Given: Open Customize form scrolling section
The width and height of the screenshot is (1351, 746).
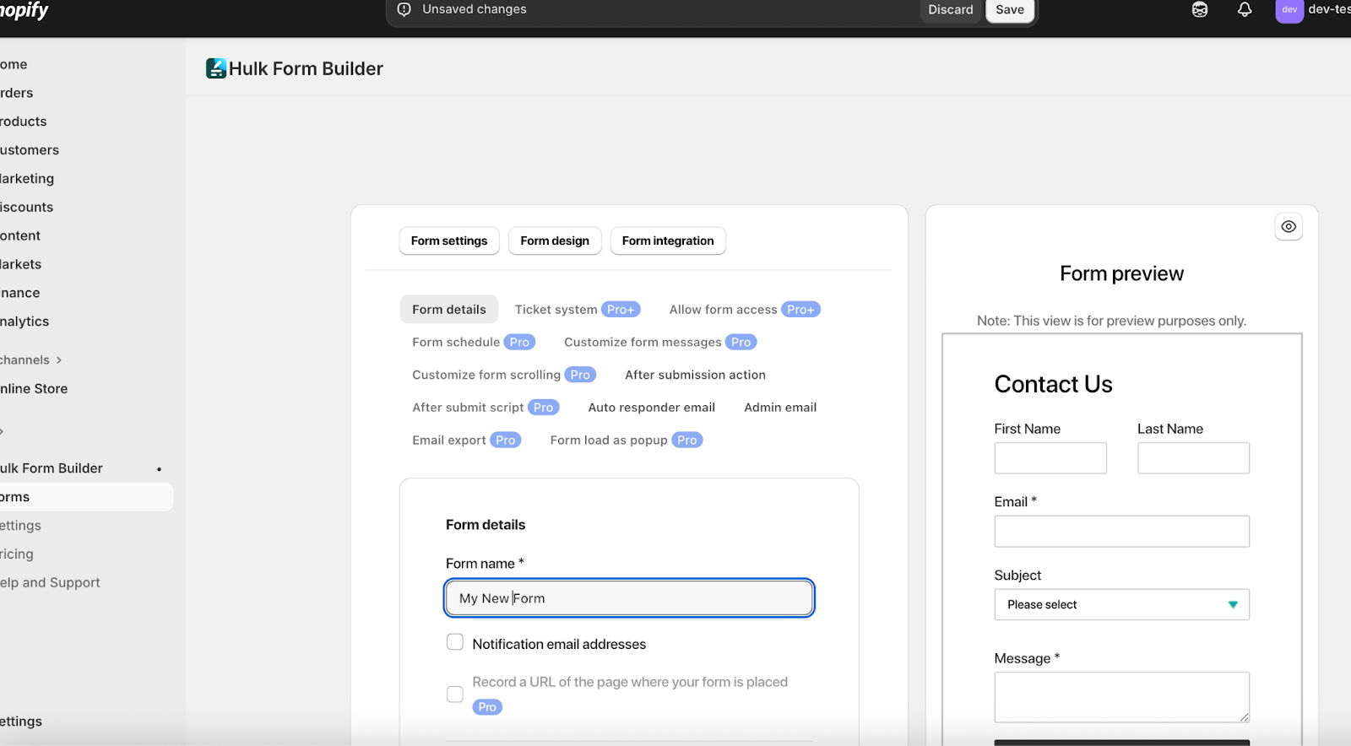Looking at the screenshot, I should tap(504, 375).
